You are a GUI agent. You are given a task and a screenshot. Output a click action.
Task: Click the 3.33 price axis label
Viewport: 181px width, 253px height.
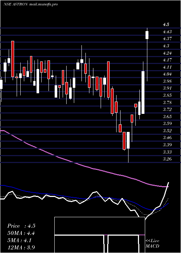click(167, 152)
